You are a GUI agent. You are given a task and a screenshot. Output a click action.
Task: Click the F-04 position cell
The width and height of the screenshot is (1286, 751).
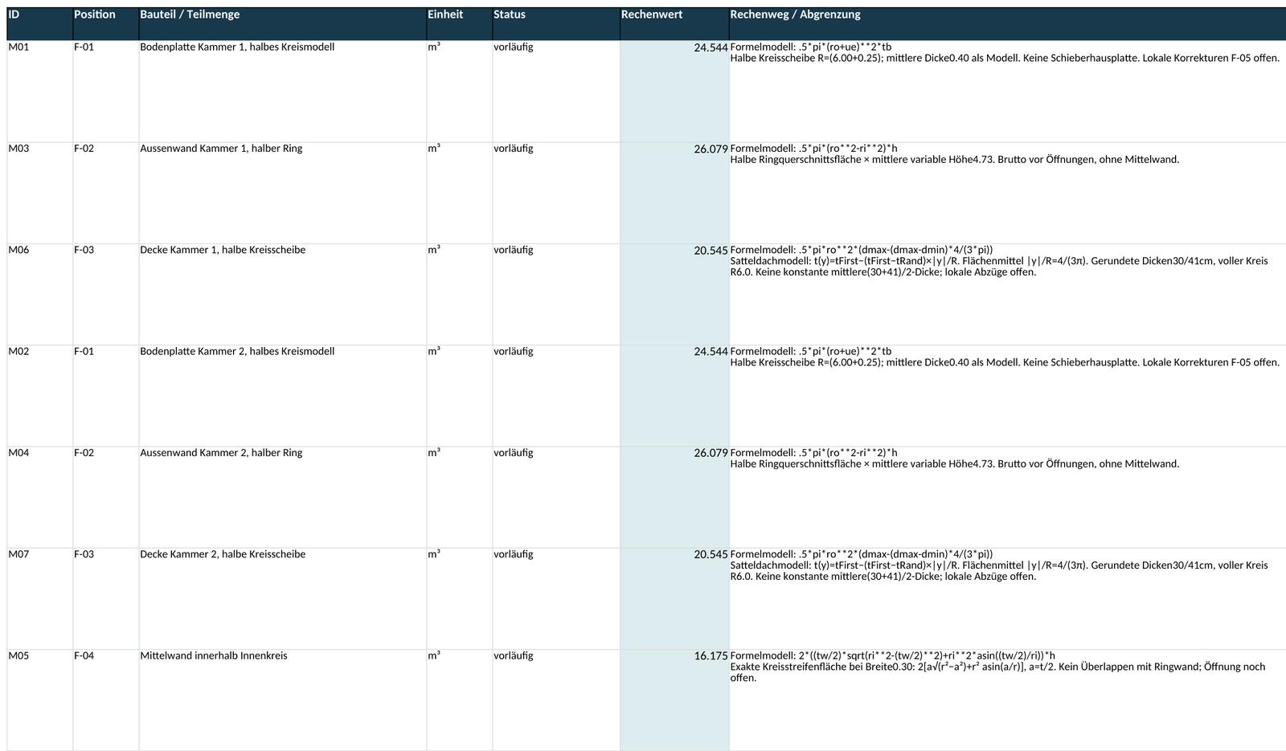[105, 700]
